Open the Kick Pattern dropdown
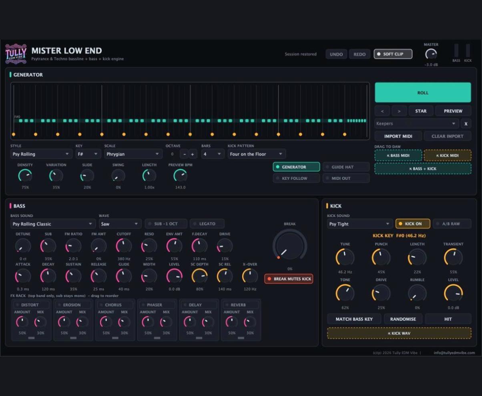This screenshot has height=396, width=482. tap(257, 154)
